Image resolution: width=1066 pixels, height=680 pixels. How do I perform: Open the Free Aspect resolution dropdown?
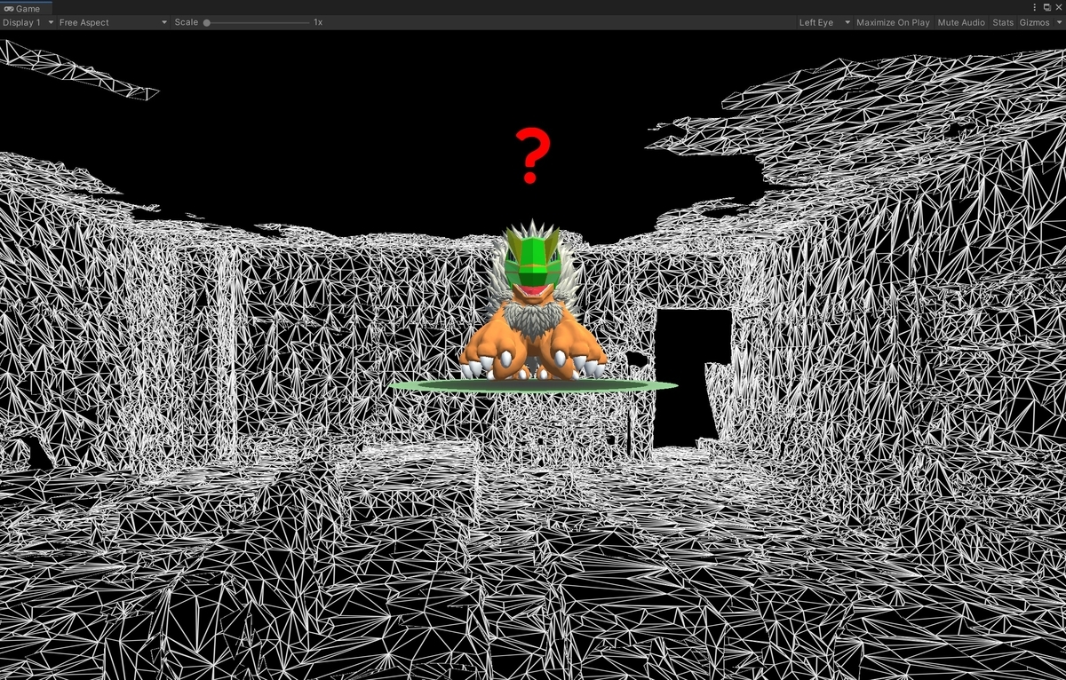pyautogui.click(x=113, y=22)
